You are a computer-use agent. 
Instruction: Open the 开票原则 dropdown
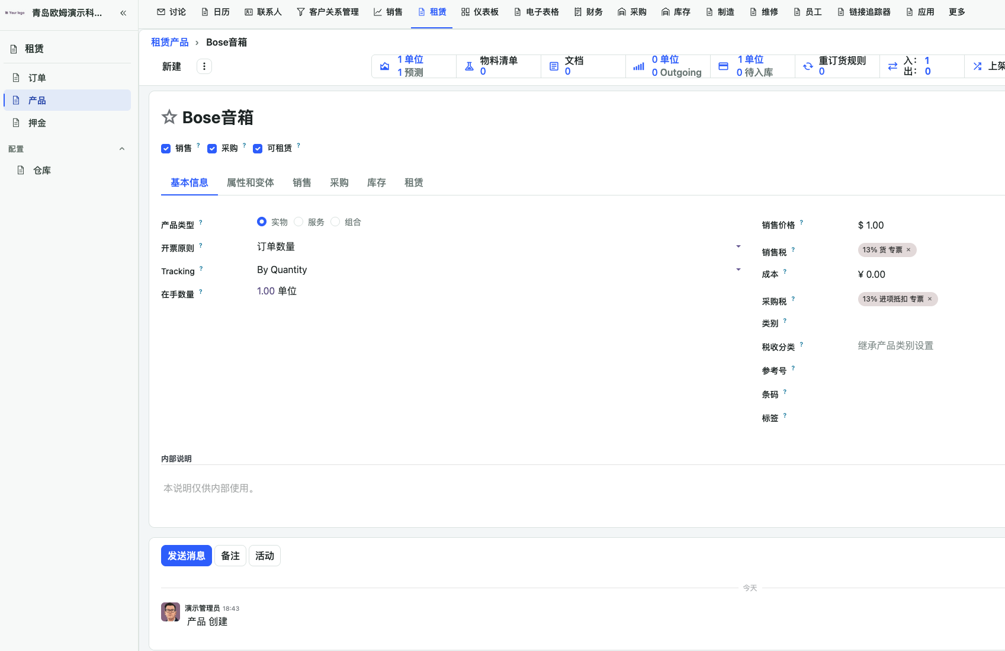pyautogui.click(x=499, y=246)
